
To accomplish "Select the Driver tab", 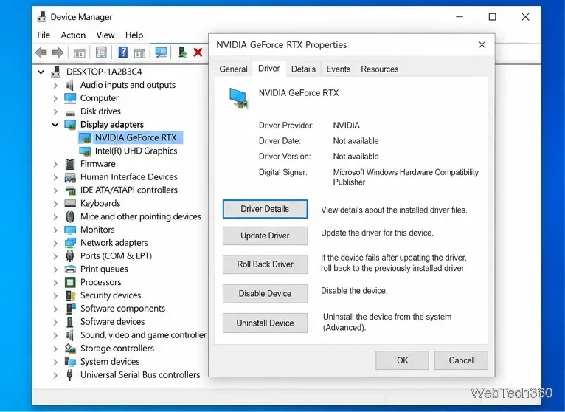I will (268, 69).
